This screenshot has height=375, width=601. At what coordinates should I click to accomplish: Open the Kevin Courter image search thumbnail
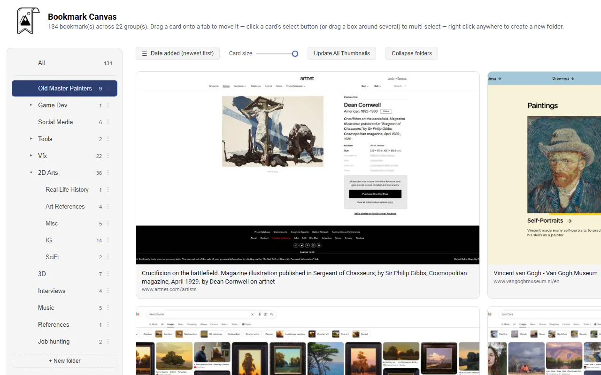coord(308,341)
